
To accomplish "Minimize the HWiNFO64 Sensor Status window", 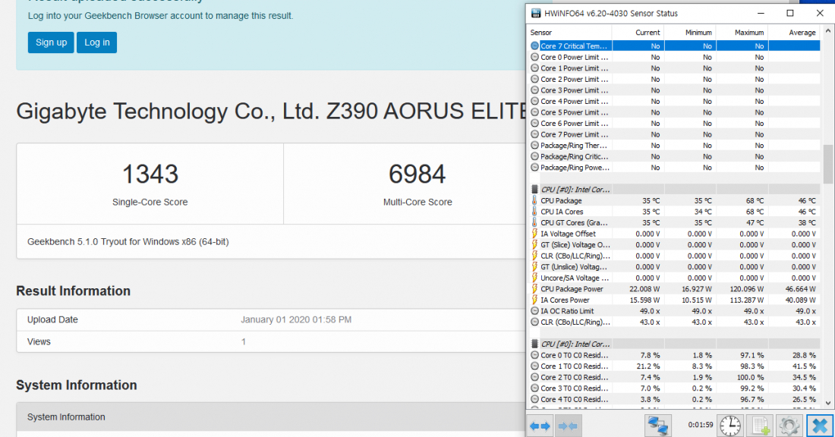I will (x=761, y=14).
